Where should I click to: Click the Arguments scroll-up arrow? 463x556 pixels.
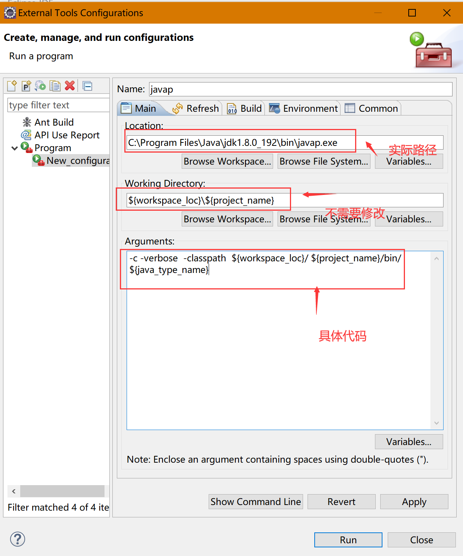pos(436,259)
